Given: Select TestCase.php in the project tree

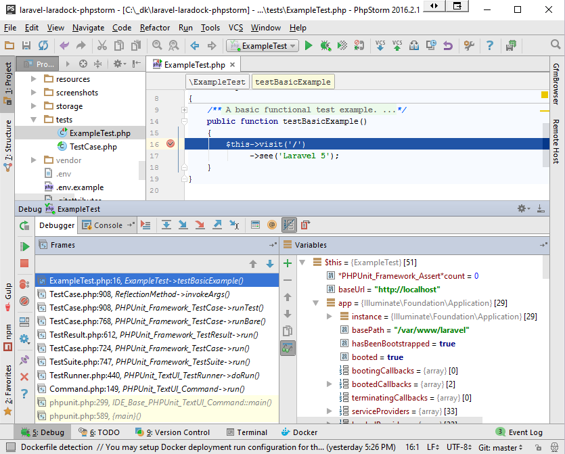Looking at the screenshot, I should click(x=93, y=147).
